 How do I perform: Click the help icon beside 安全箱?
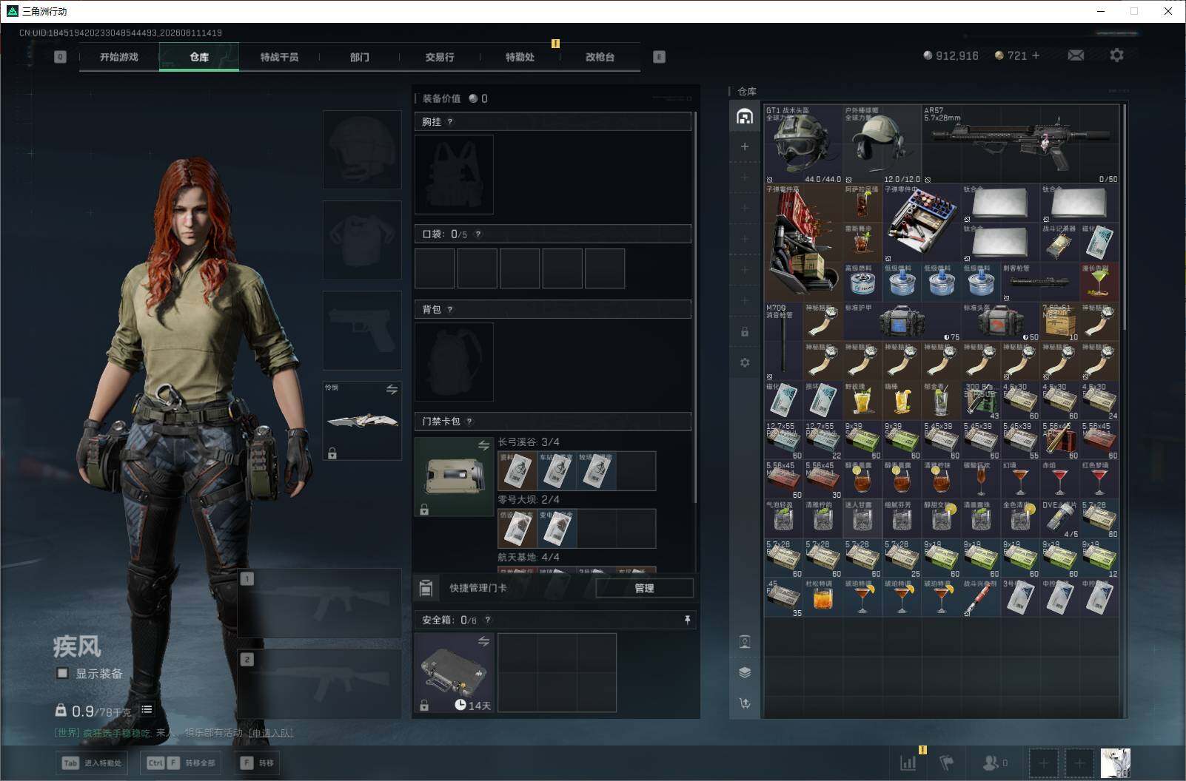[487, 620]
